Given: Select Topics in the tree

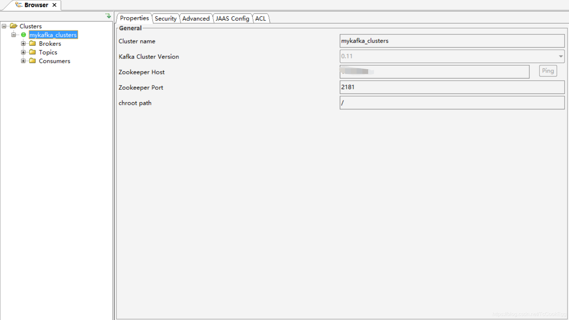Looking at the screenshot, I should (48, 52).
